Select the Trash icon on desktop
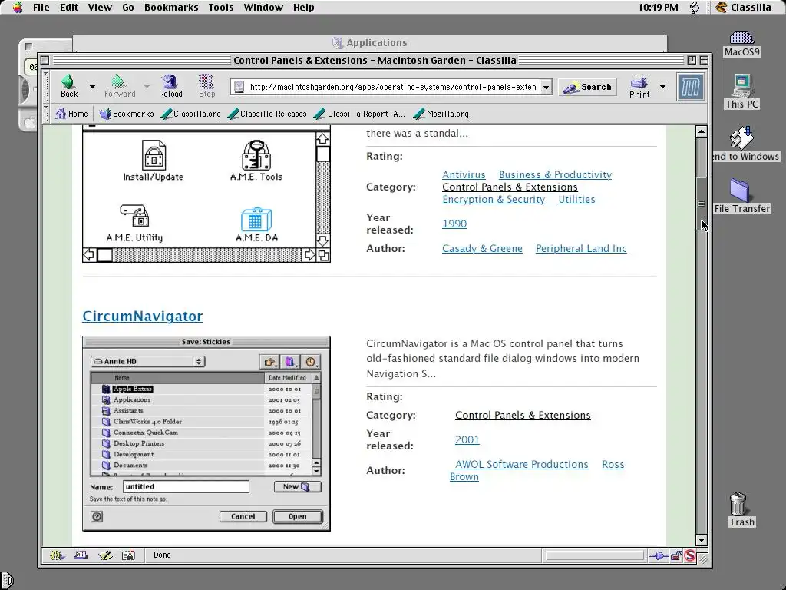This screenshot has height=590, width=786. point(741,509)
